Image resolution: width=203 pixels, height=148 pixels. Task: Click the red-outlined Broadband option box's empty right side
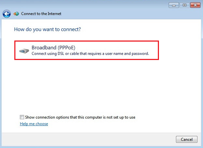pos(154,50)
